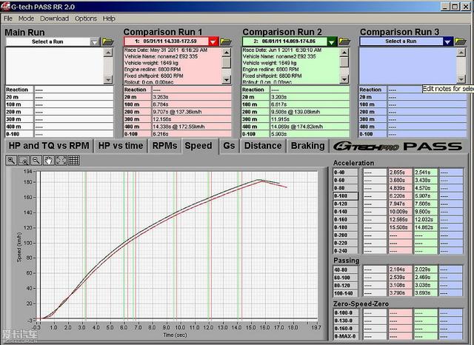Viewport: 474px width, 345px height.
Task: Click scroll-down arrow in Comparison Run 2 notes
Action: 344,79
